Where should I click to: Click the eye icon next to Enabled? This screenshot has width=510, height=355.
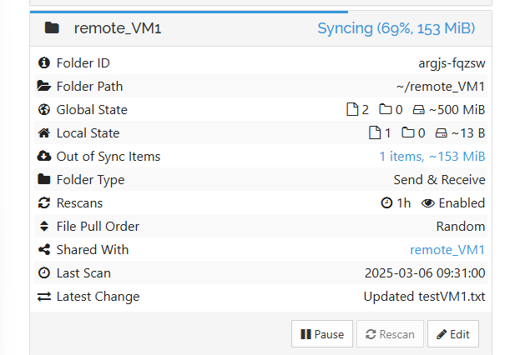(x=428, y=203)
